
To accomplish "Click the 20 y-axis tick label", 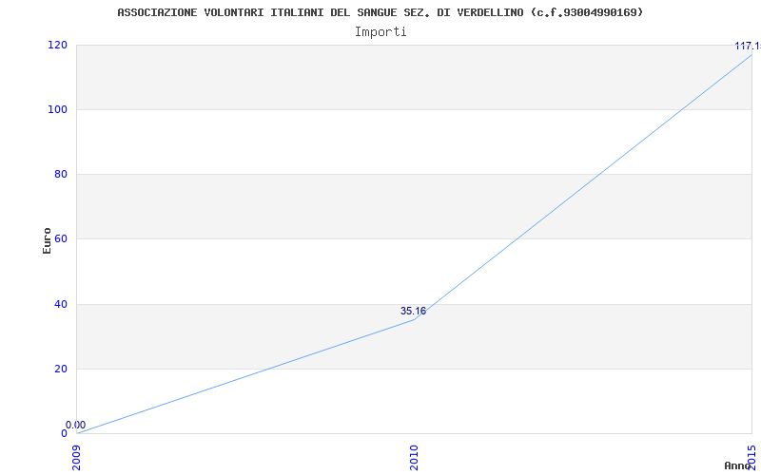I will pos(60,369).
